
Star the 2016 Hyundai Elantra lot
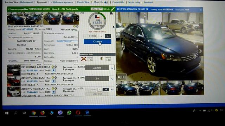click(x=53, y=81)
